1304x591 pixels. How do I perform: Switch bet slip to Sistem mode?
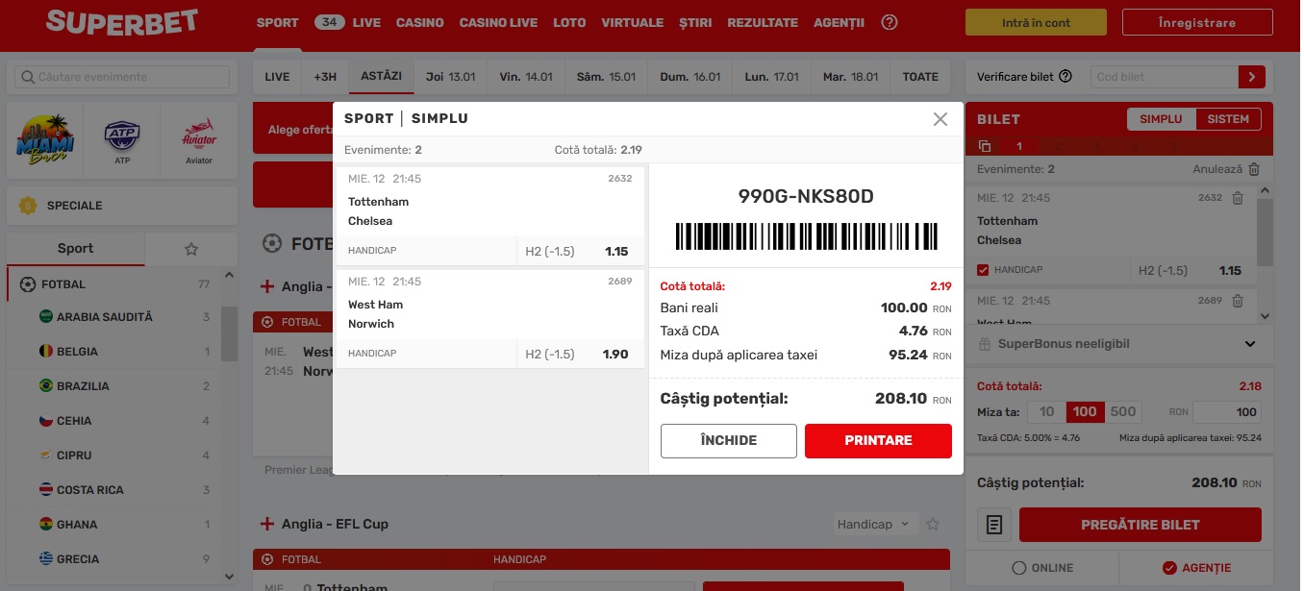(1228, 119)
